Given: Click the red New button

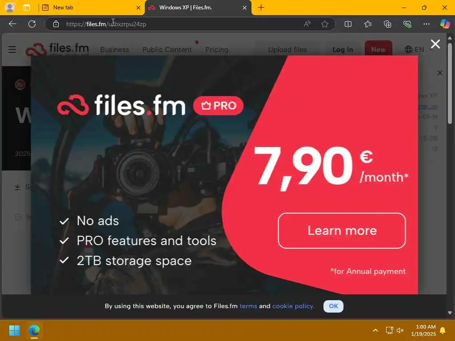Looking at the screenshot, I should 379,49.
